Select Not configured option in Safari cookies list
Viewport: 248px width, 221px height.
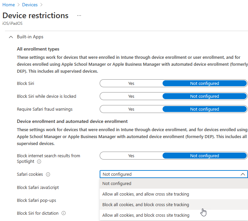tap(174, 183)
